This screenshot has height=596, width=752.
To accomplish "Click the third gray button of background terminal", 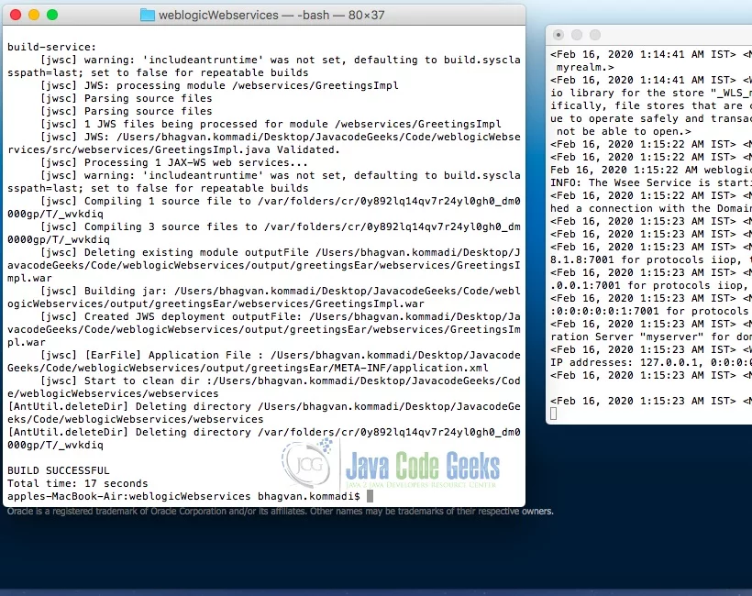I will pyautogui.click(x=595, y=35).
